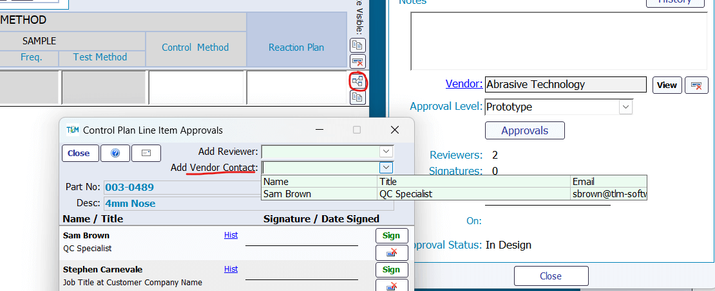
Task: Remove Sam Brown reviewer with delete icon
Action: 391,252
